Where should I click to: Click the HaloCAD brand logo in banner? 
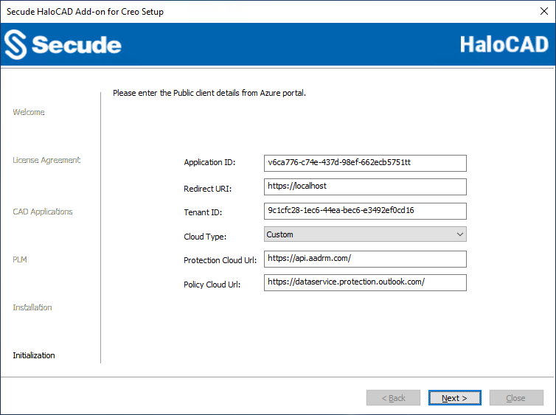coord(504,44)
